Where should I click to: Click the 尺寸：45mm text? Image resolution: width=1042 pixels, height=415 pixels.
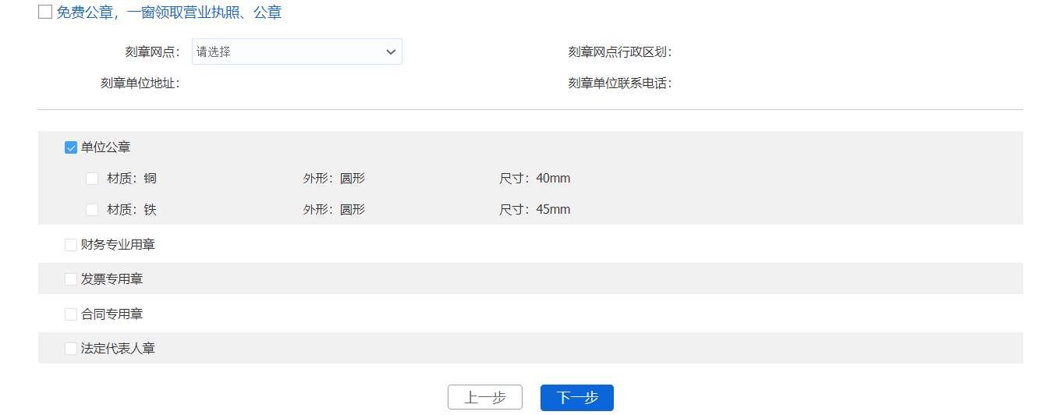coord(535,210)
